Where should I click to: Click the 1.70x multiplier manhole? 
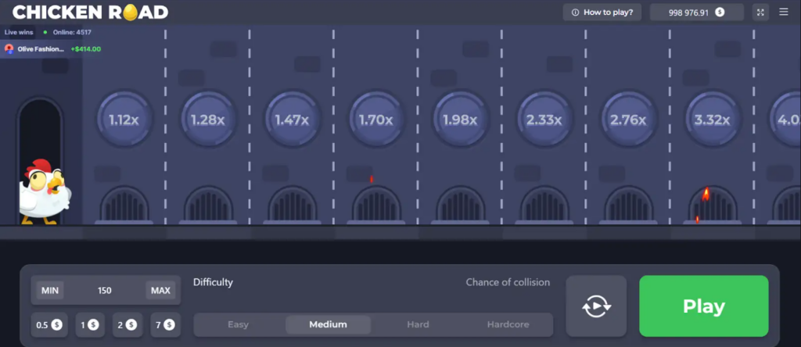tap(376, 120)
